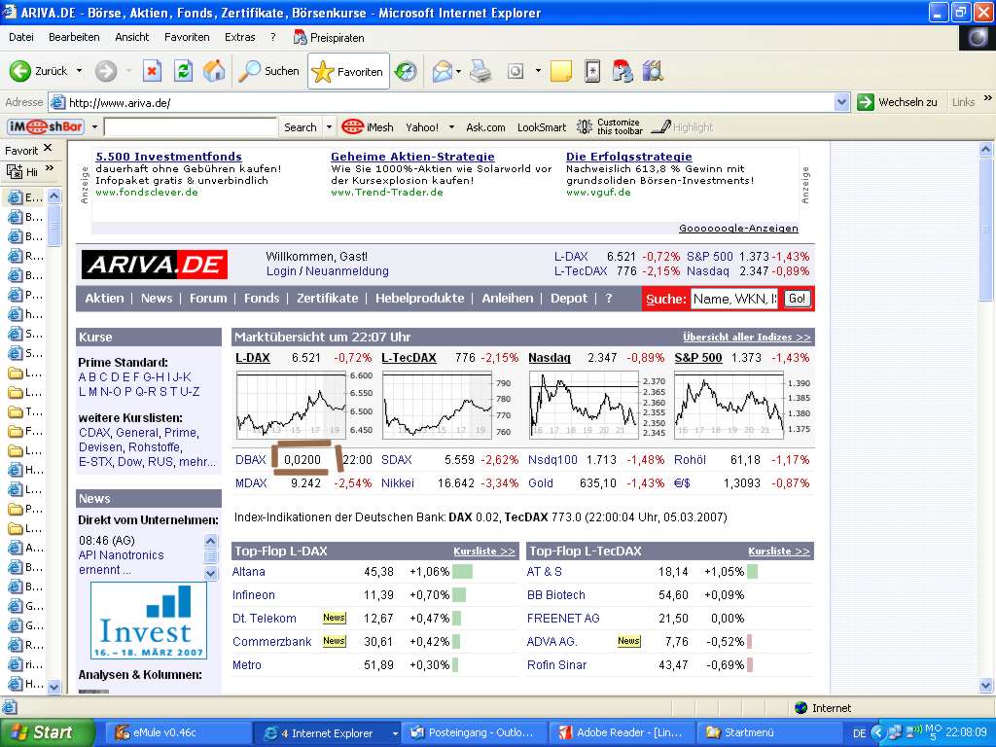Expand the address bar dropdown
Viewport: 996px width, 747px height.
[x=841, y=102]
